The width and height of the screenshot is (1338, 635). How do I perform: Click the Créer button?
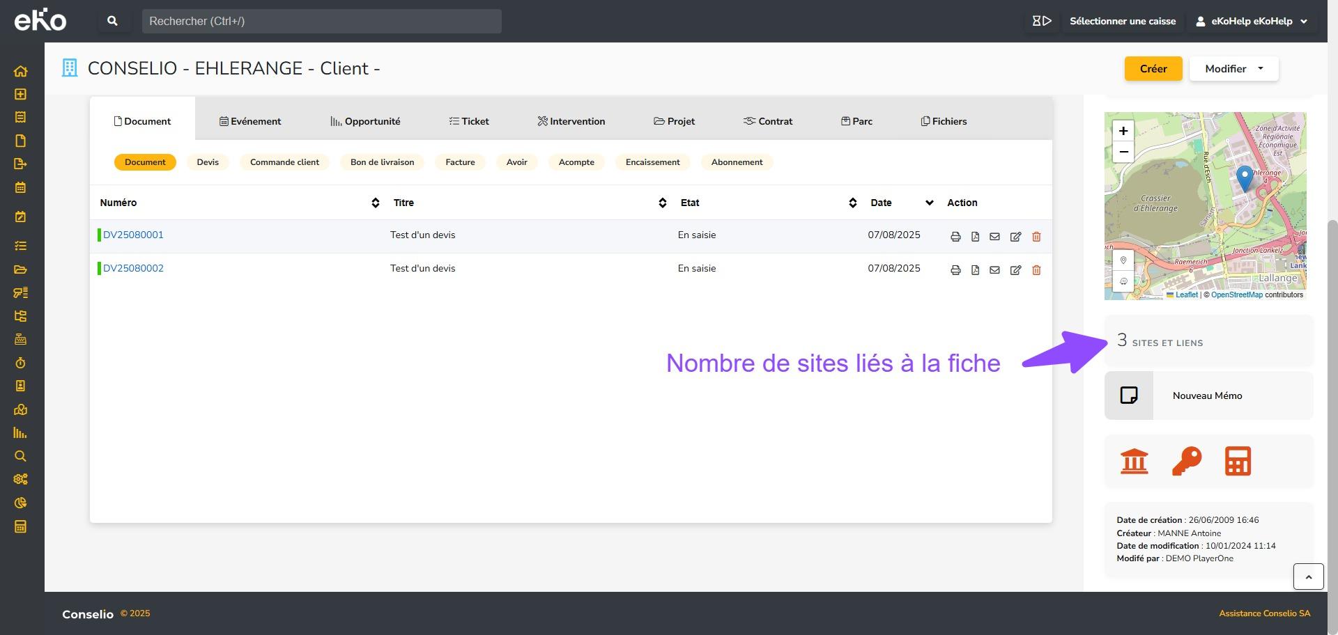(1153, 69)
